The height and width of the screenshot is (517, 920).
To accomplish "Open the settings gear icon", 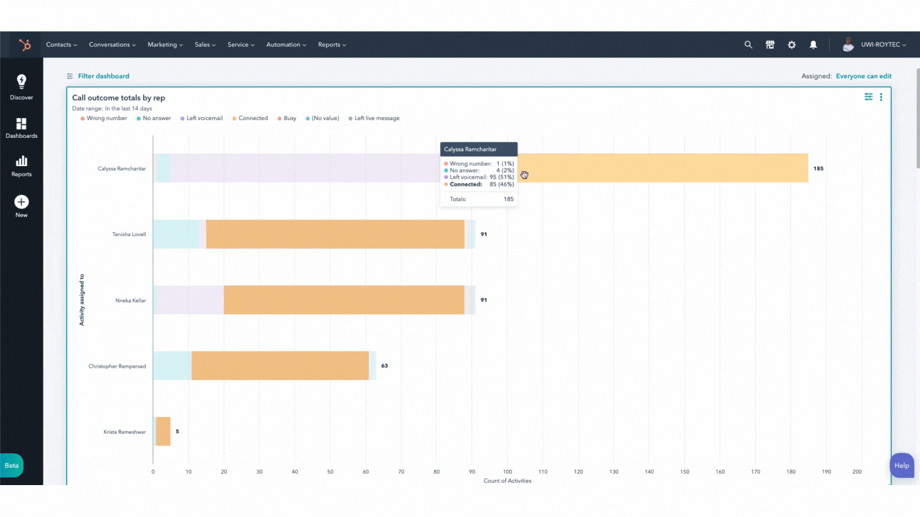I will click(x=792, y=45).
